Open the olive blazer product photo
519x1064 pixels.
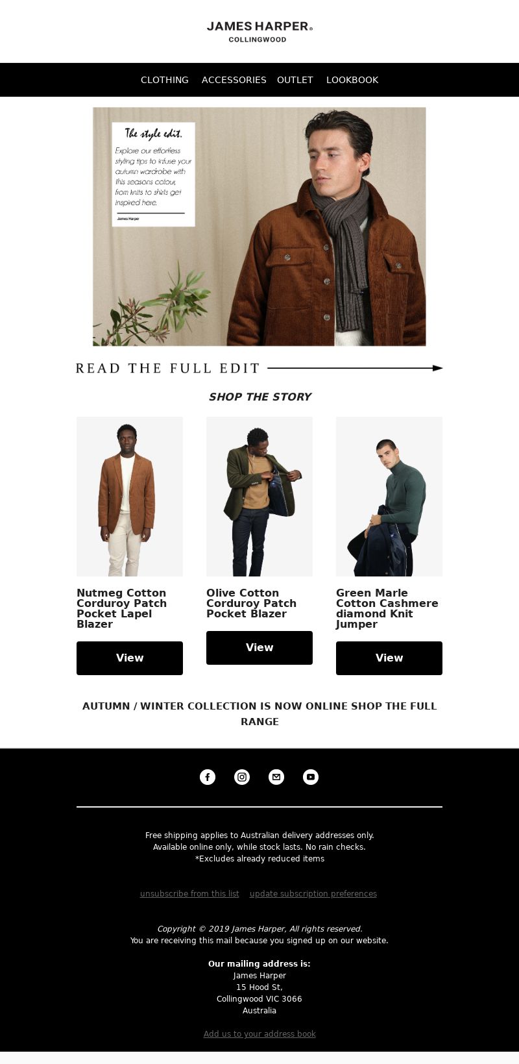tap(259, 497)
